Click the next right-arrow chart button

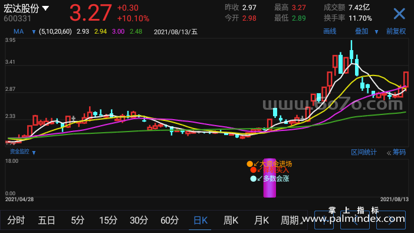pyautogui.click(x=391, y=220)
